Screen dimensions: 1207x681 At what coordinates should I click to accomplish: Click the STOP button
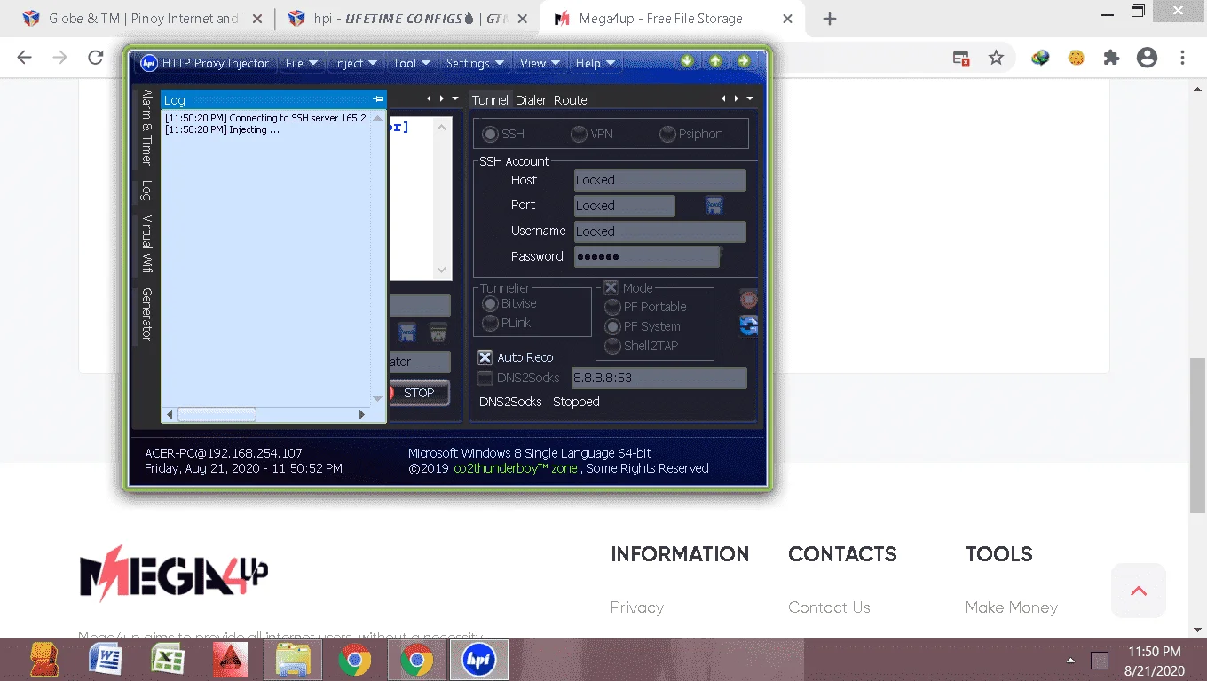tap(419, 393)
